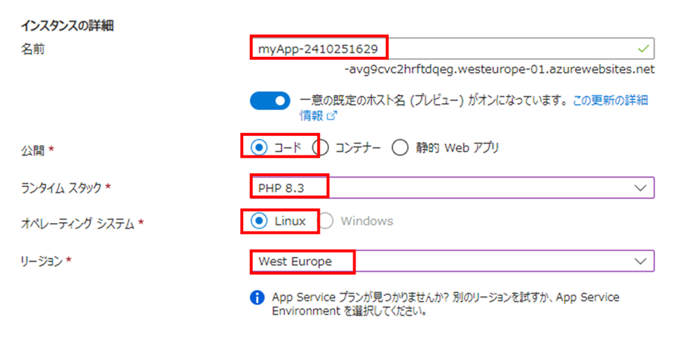Click the 情報 link text

click(311, 115)
